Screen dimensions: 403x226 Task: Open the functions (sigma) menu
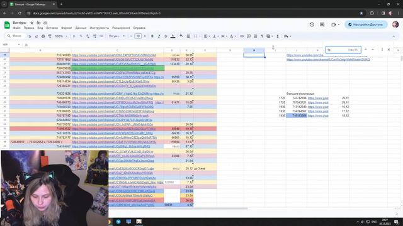pyautogui.click(x=278, y=36)
